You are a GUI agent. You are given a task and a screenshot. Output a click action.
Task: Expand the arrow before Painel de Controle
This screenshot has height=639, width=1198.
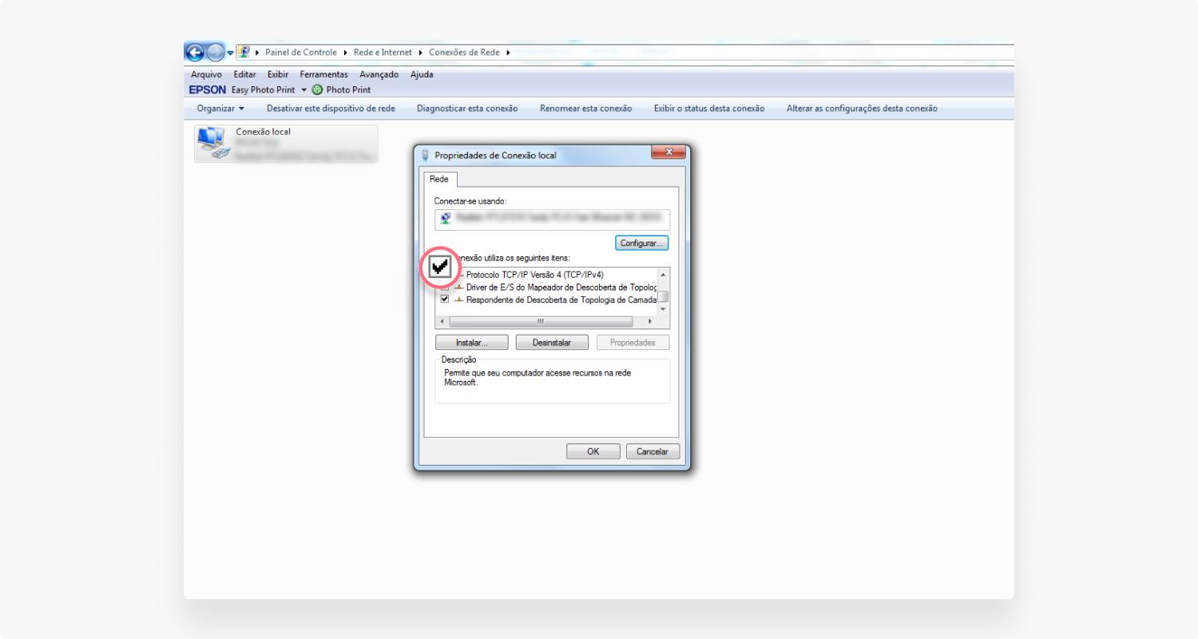click(x=258, y=53)
